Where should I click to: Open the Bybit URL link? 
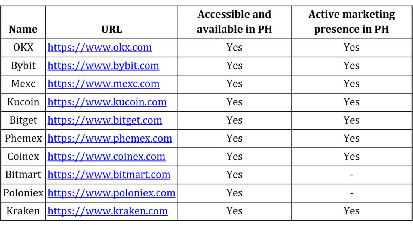coord(103,66)
